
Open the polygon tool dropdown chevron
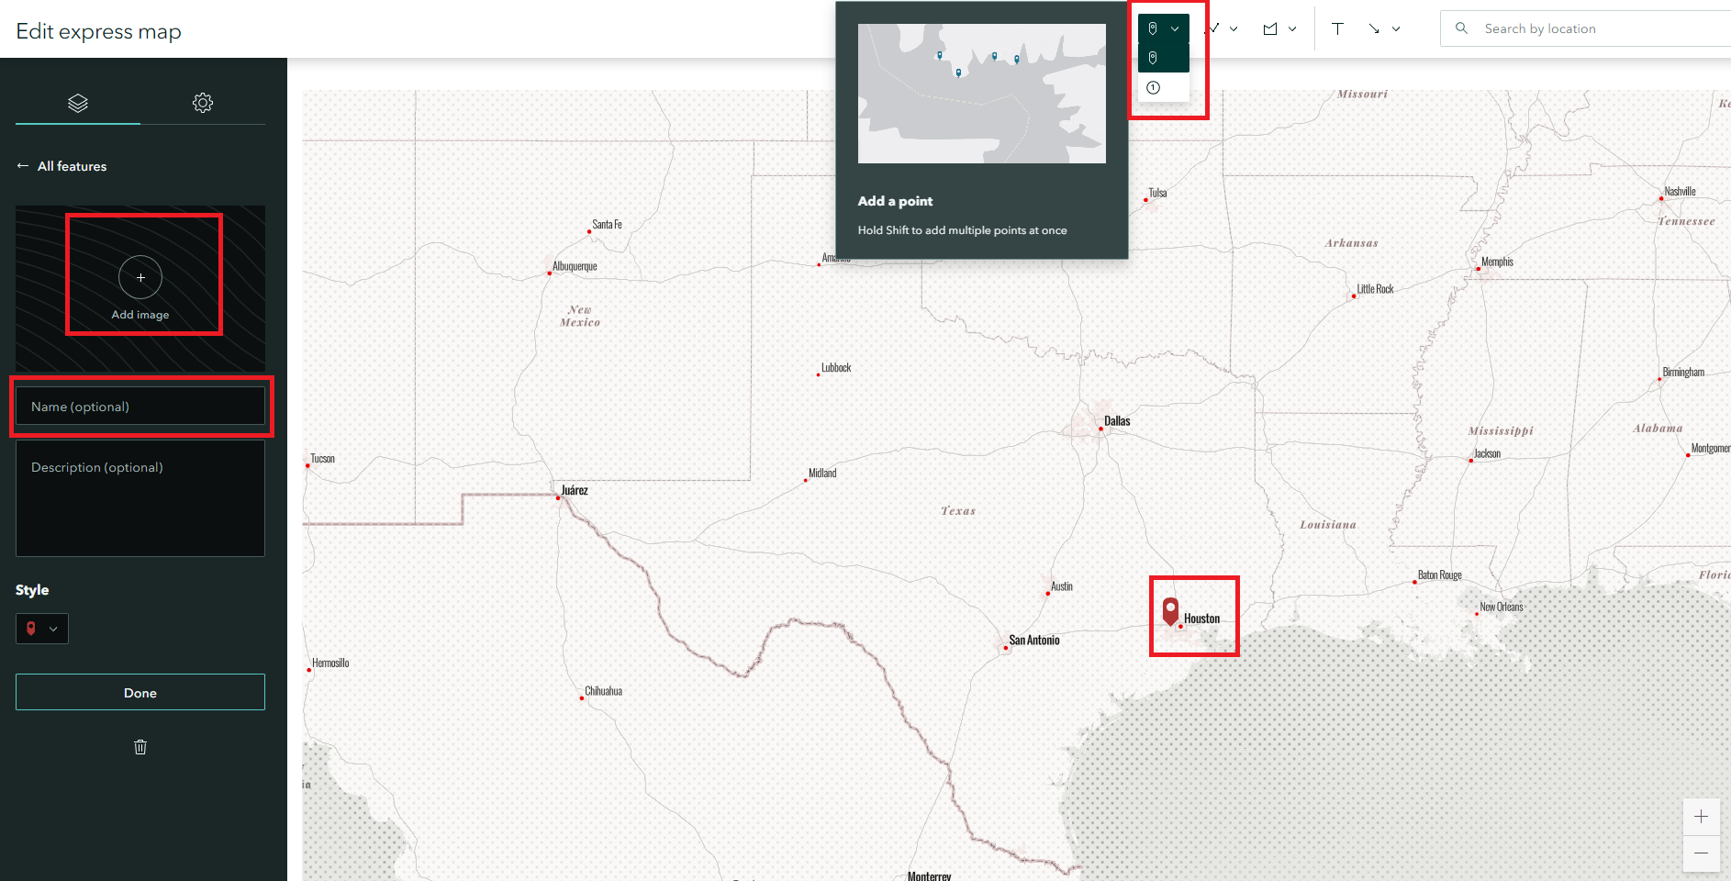pos(1292,28)
